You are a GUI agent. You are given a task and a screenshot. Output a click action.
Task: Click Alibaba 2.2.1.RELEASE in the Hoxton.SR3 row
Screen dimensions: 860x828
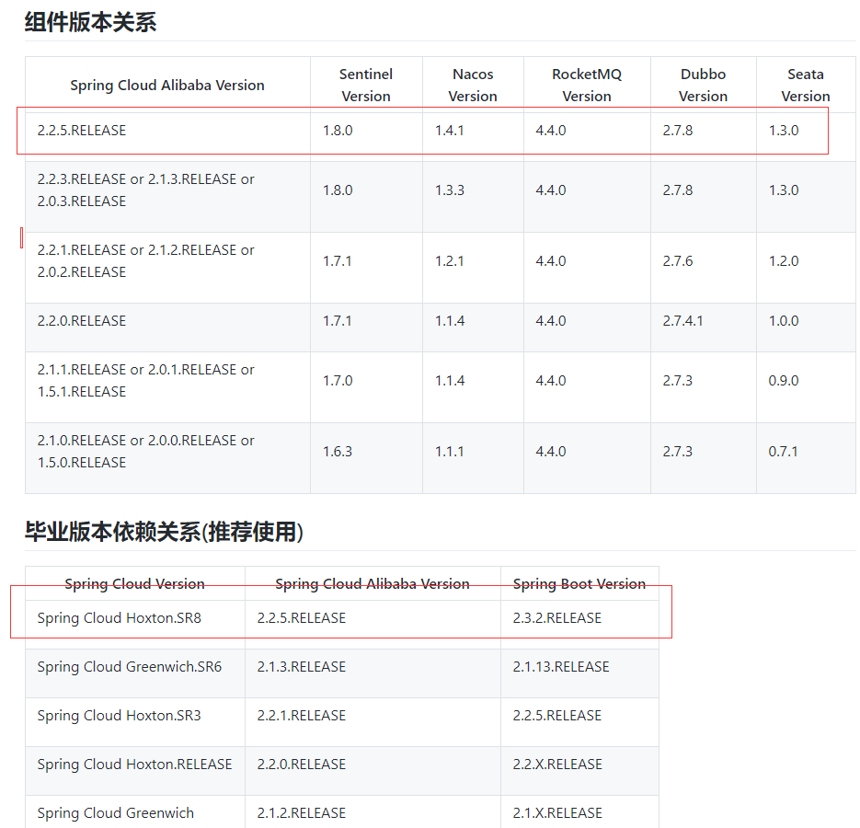(302, 716)
